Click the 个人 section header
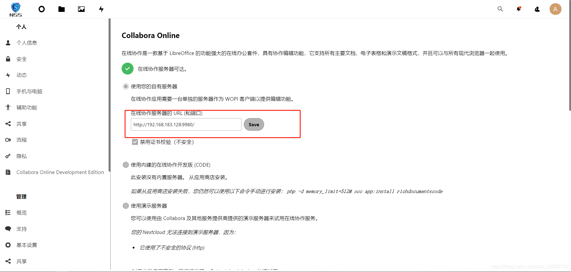Screen dimensions: 571x272 click(21, 27)
